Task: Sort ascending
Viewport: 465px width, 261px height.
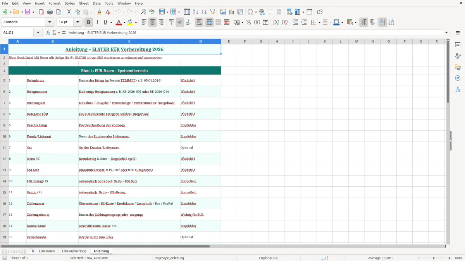Action: (196, 12)
